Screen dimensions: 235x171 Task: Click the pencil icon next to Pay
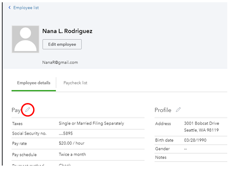[x=28, y=110]
